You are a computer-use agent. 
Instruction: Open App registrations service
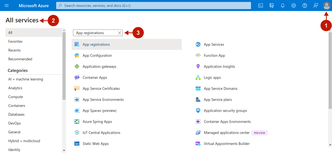click(x=96, y=44)
